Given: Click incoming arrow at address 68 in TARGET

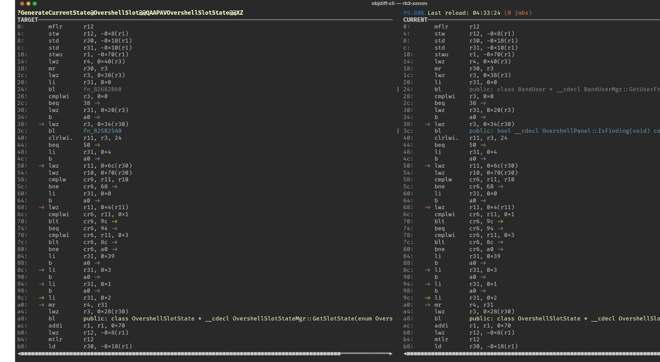Looking at the screenshot, I should pos(42,207).
